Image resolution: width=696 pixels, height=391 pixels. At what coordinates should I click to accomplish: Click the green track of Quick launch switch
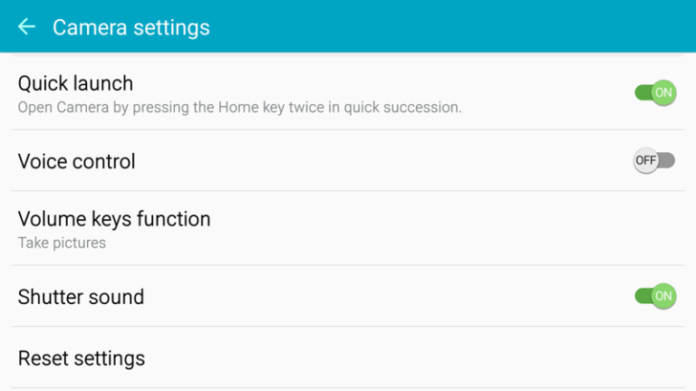641,92
